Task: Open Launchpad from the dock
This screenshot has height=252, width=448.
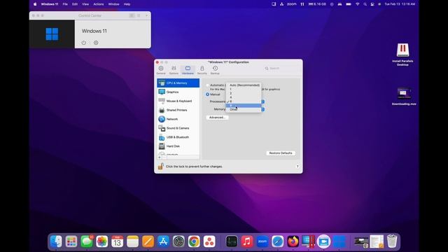Action: tap(71, 241)
